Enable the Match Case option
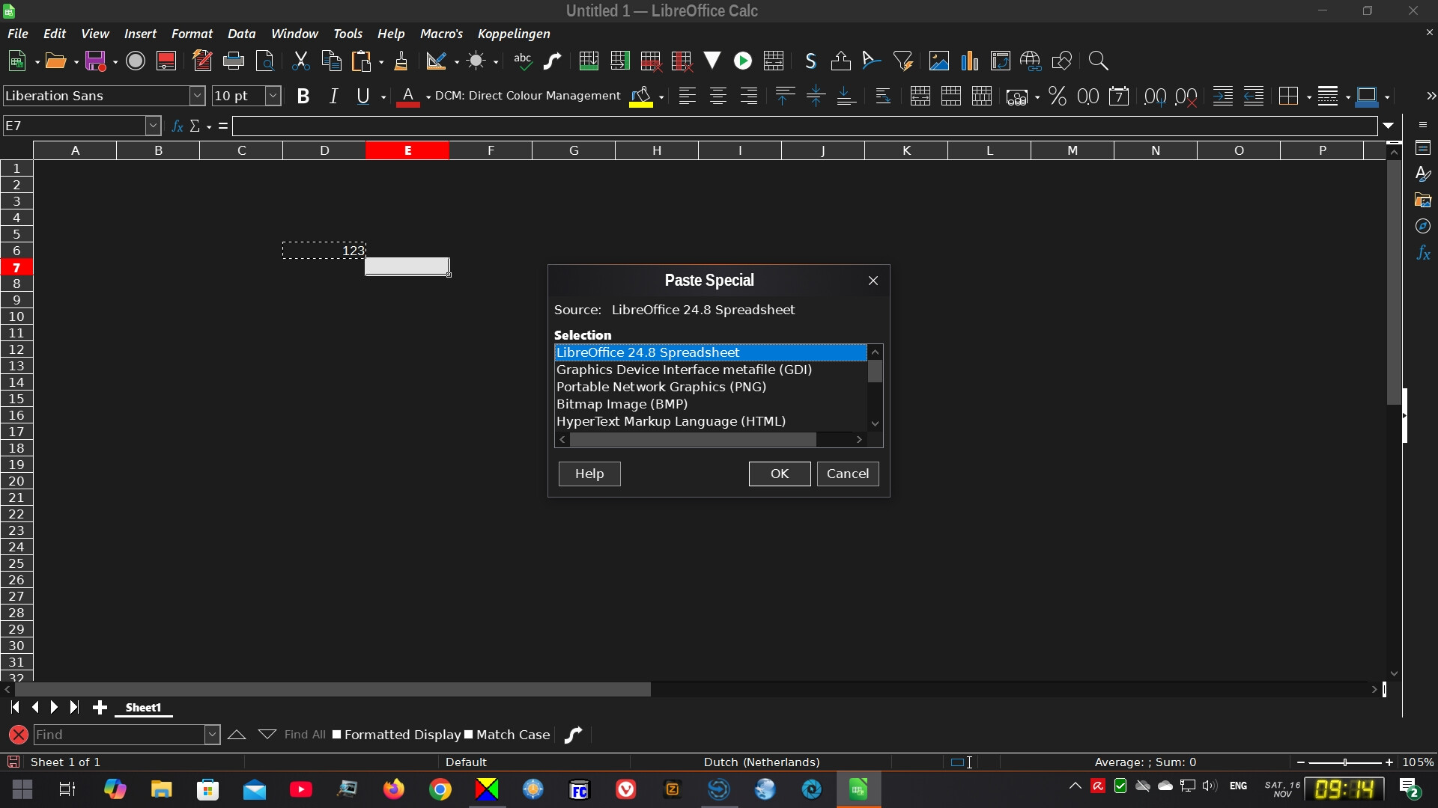1438x808 pixels. click(468, 735)
